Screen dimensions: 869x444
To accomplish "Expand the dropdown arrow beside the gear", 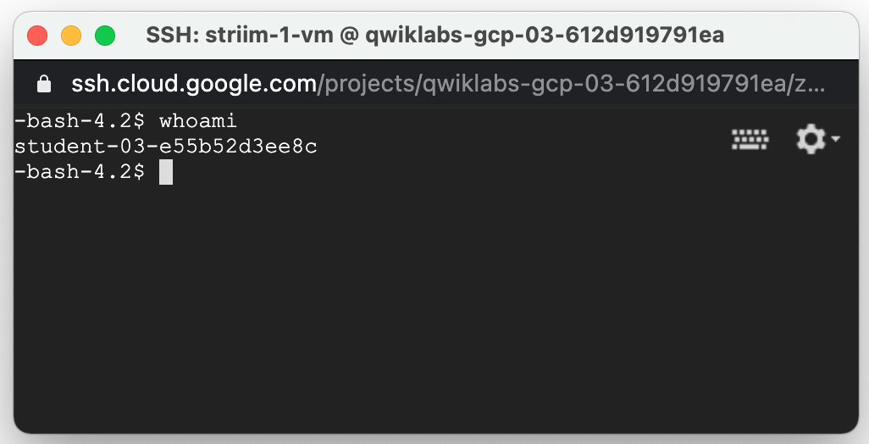I will click(x=835, y=139).
